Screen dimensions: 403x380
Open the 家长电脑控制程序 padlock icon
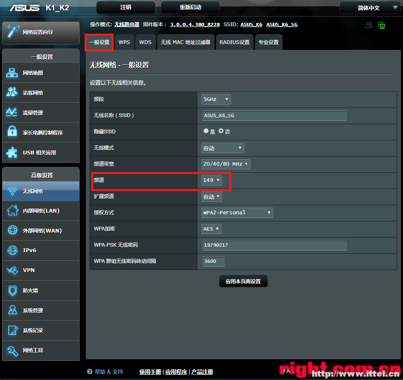pos(12,132)
